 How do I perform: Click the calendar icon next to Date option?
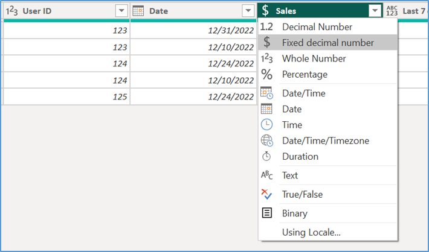pyautogui.click(x=266, y=109)
